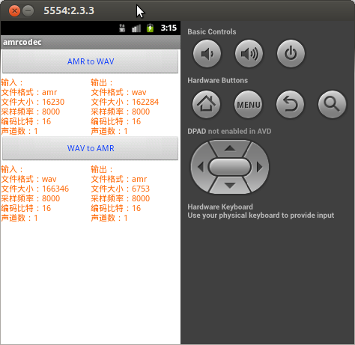The height and width of the screenshot is (345, 355).
Task: Click '文件格式：wav' under AMR to WAV output
Action: pos(118,92)
